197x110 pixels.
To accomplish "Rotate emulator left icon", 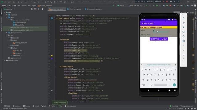I will (x=183, y=32).
